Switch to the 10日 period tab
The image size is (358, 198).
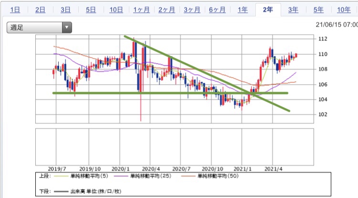[116, 10]
